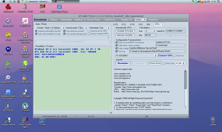Viewport: 222px width, 132px height.
Task: Click the Desconectar button
Action: pos(40,19)
